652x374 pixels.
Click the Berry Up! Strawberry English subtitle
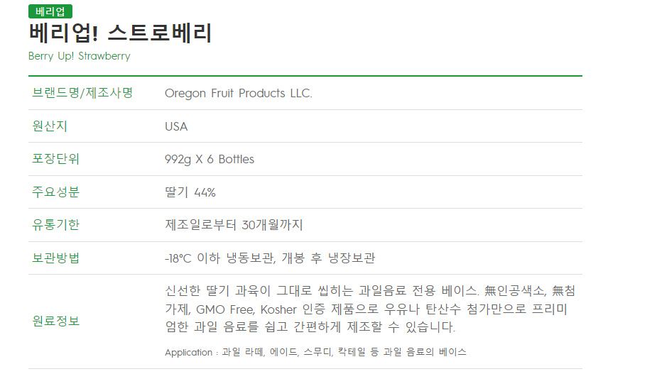click(x=80, y=56)
